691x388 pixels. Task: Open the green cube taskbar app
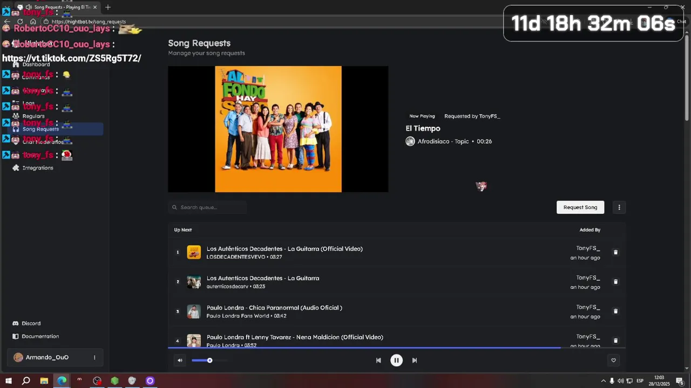click(x=114, y=381)
